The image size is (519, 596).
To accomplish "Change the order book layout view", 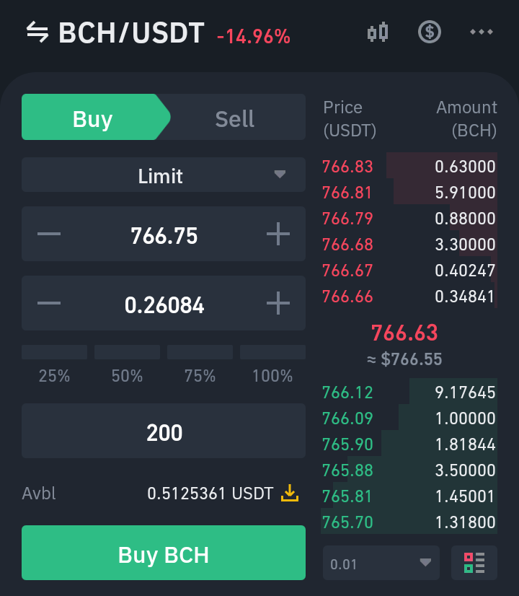I will click(x=474, y=563).
